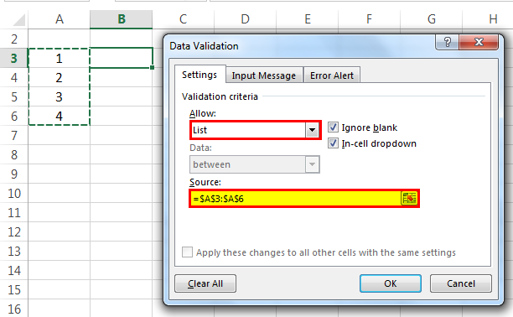Screen dimensions: 513x317
Task: Select row 11 header
Action: pyautogui.click(x=13, y=213)
